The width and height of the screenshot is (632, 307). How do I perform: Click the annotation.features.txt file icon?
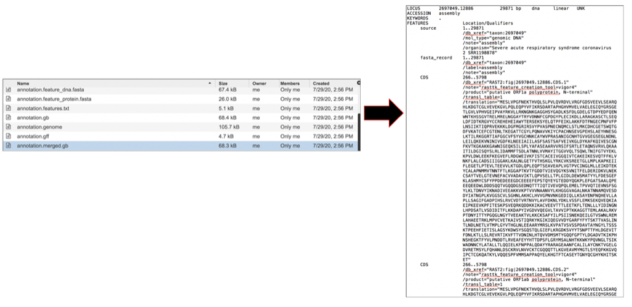tap(8, 108)
